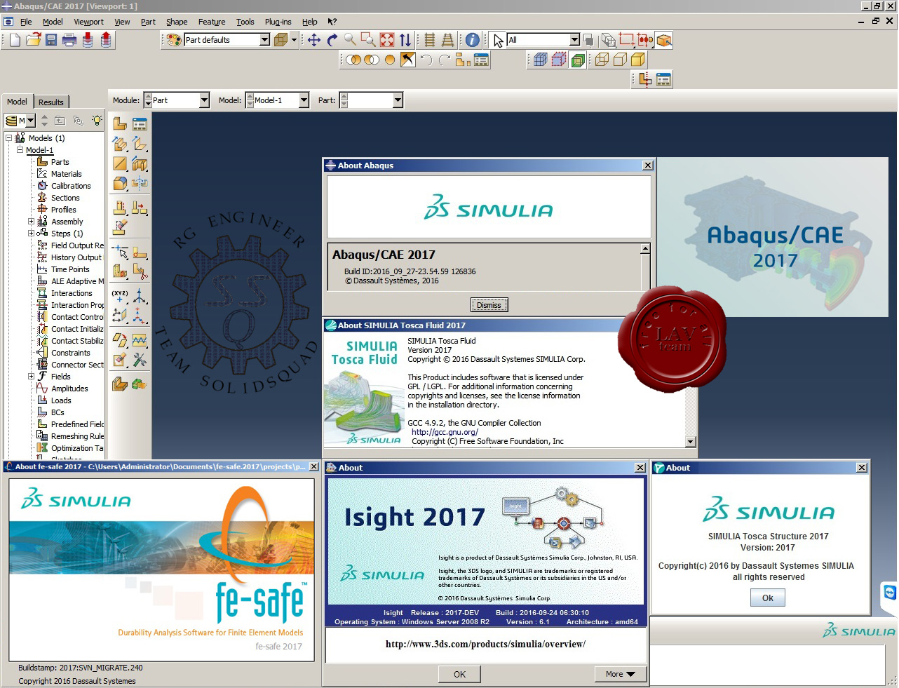Click the Save Model Database disk icon
Screen dimensions: 899x688
[51, 40]
